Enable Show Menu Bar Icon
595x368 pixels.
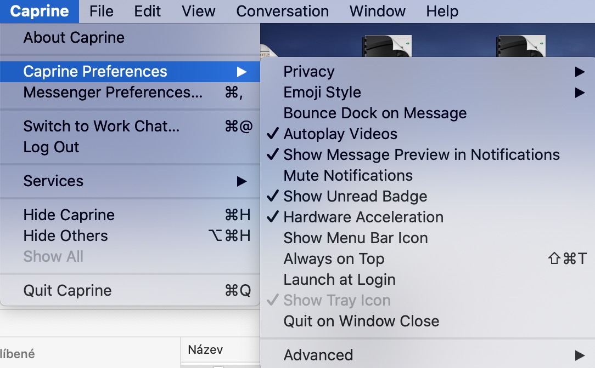pos(428,238)
